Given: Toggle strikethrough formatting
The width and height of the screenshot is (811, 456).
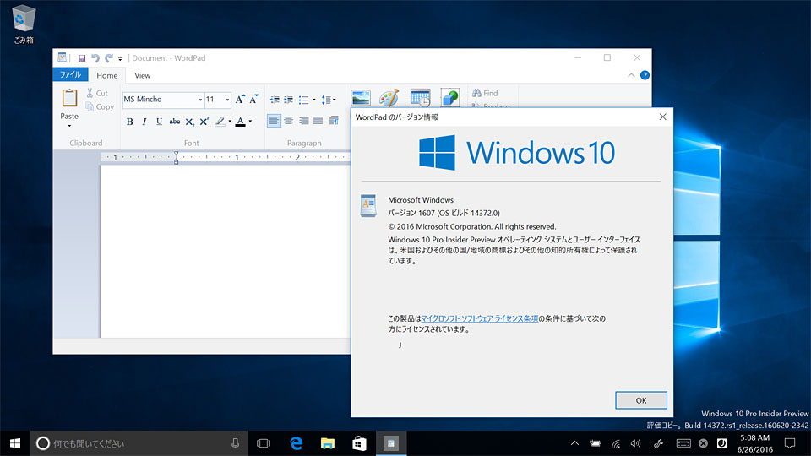Looking at the screenshot, I should click(x=175, y=122).
